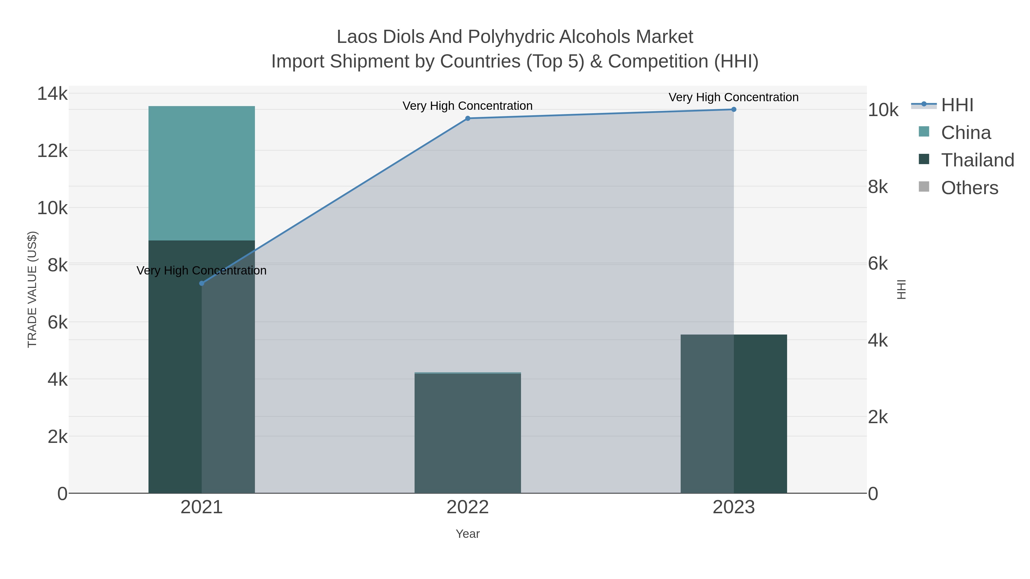Click the Very High Concentration label above 2023

coord(734,97)
